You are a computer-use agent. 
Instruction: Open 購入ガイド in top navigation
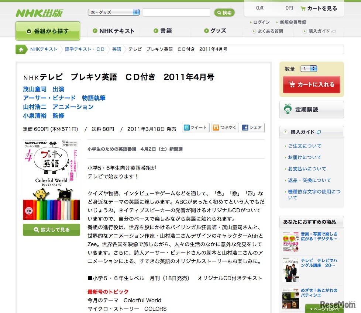319,31
